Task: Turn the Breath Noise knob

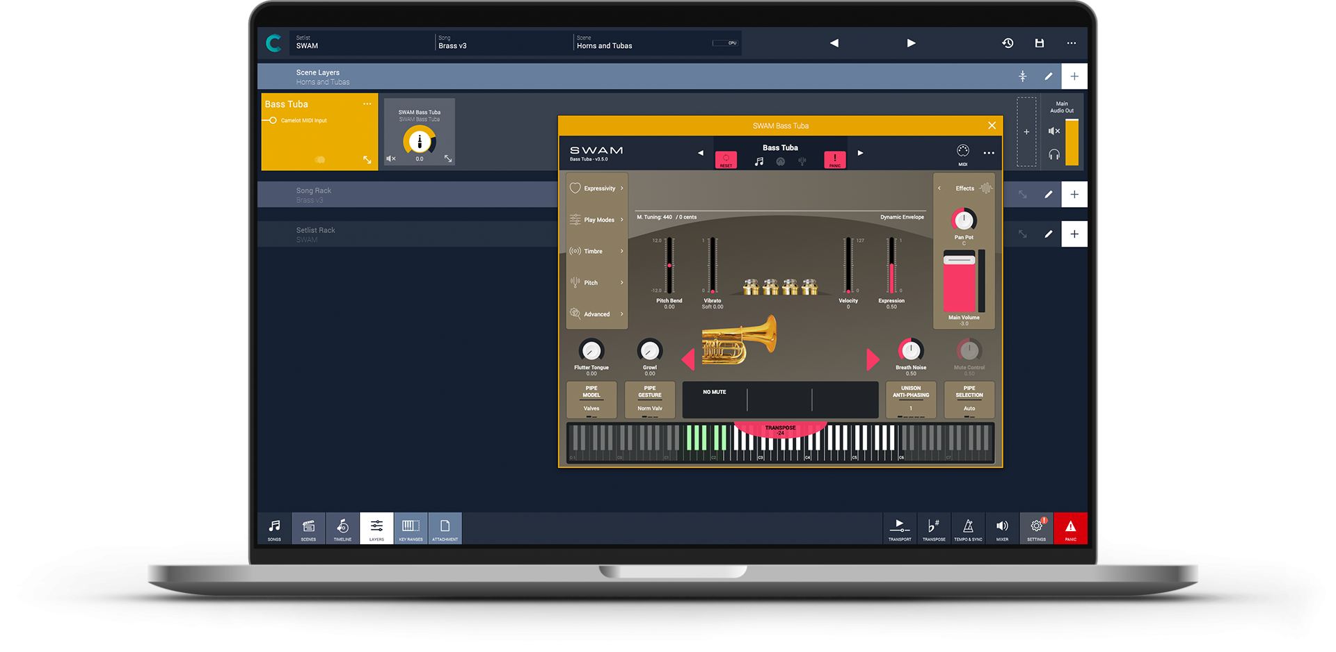Action: coord(910,350)
